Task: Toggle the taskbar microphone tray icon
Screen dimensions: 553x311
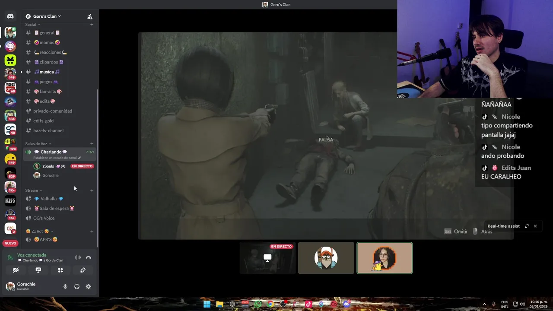Action: [493, 304]
